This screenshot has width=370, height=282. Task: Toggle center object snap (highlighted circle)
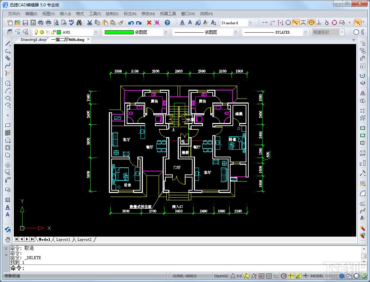[x=311, y=23]
